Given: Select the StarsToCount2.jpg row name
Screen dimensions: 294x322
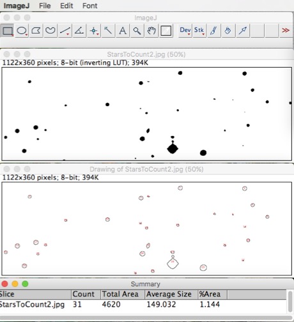Looking at the screenshot, I should [x=32, y=305].
